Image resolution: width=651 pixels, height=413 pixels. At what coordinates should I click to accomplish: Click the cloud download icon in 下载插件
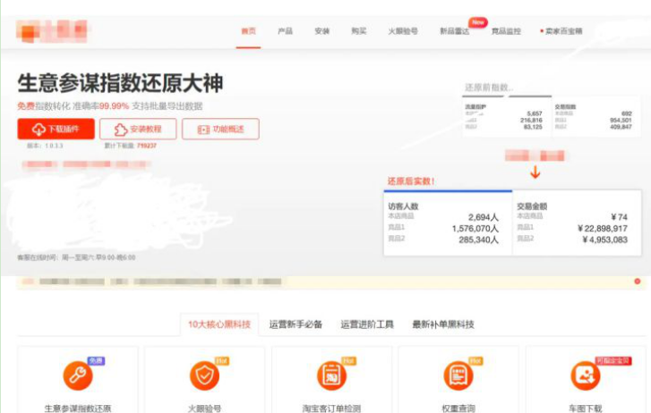[x=39, y=130]
